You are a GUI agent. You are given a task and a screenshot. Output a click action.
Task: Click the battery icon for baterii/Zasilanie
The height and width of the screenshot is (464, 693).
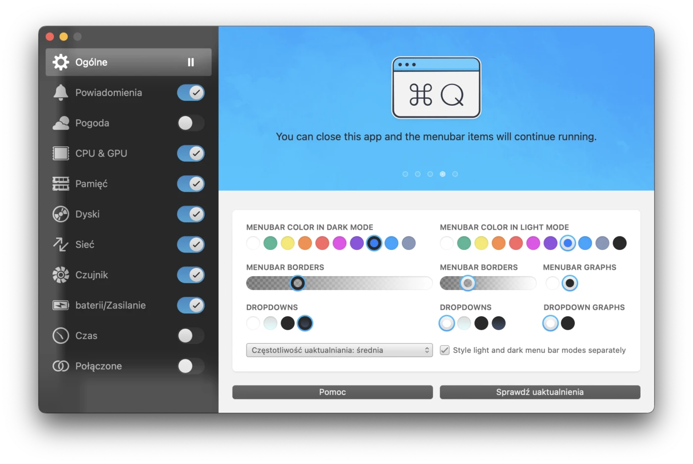click(x=61, y=305)
